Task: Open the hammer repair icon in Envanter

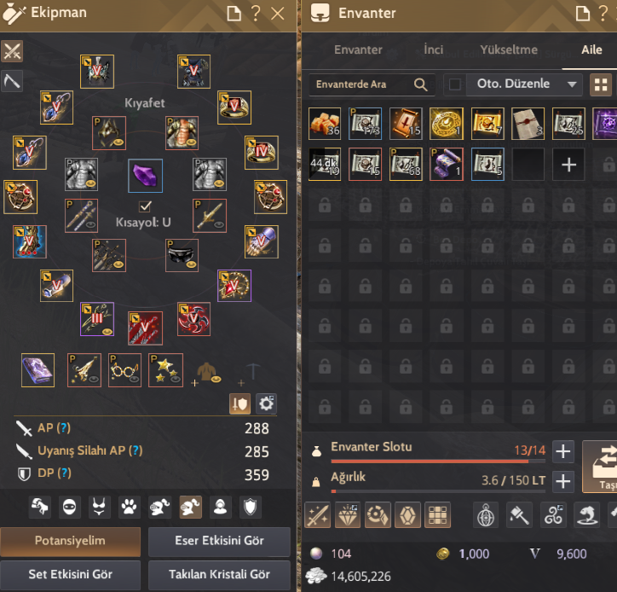Action: 519,514
